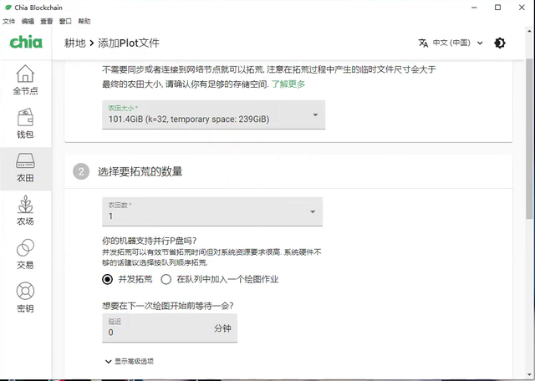
Task: Select the 农田 plots drive icon
Action: tap(26, 160)
